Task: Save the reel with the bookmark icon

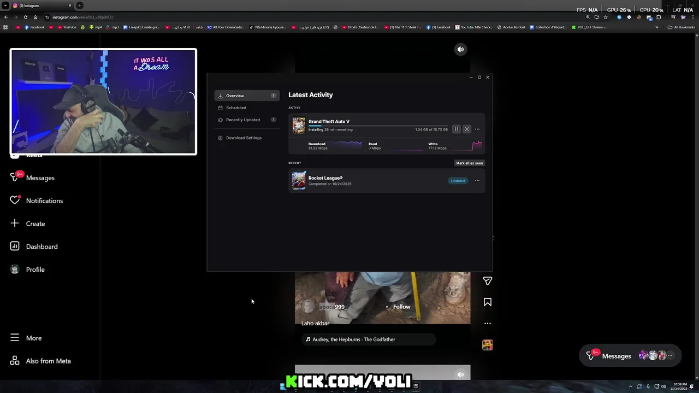Action: point(488,302)
